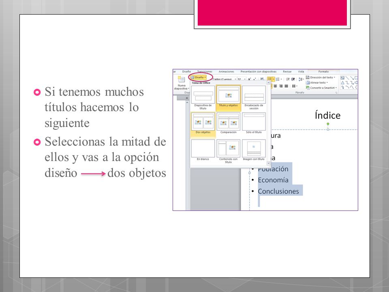
Task: Select the straight line shape icon
Action: pos(347,78)
